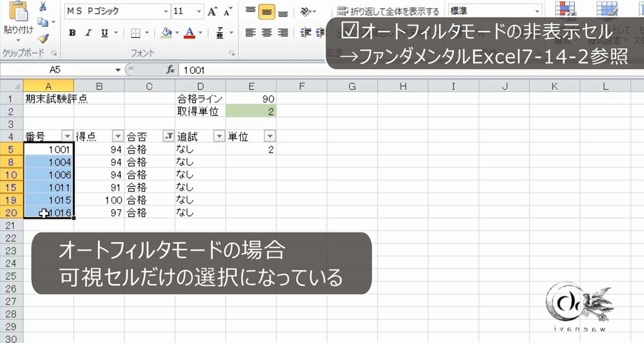Decrease font size with small A

(x=228, y=11)
